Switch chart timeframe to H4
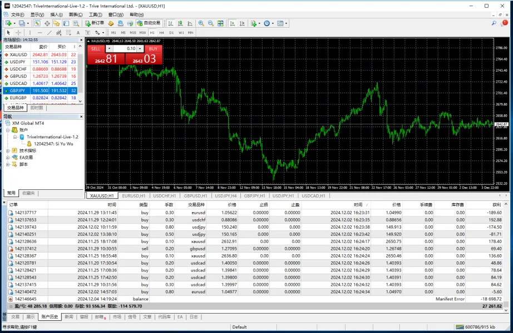Image resolution: width=513 pixels, height=333 pixels. (x=162, y=33)
